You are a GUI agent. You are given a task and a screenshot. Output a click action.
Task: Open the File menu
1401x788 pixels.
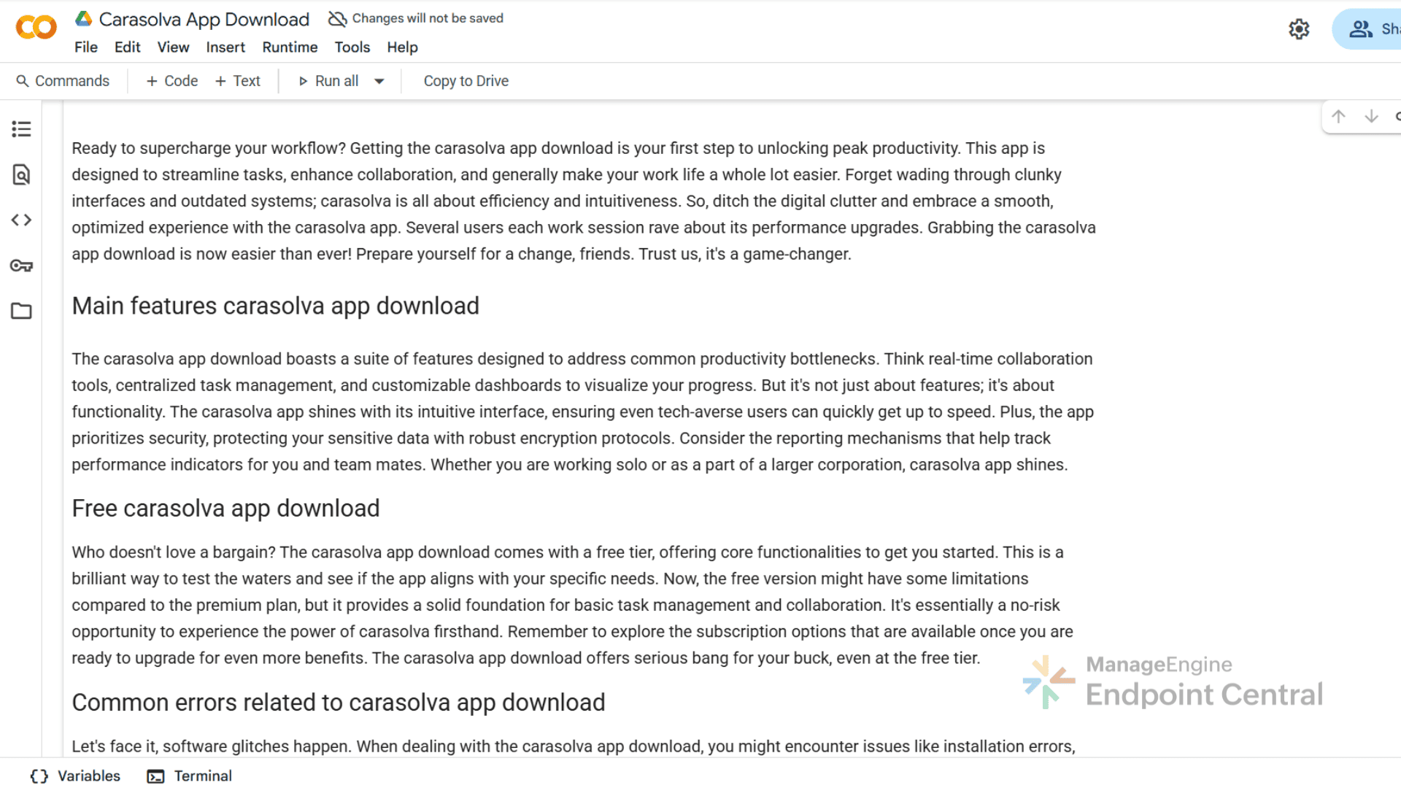coord(85,47)
